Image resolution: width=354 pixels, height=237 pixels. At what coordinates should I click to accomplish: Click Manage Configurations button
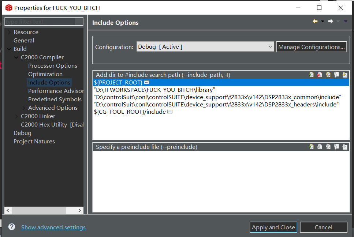[x=311, y=47]
